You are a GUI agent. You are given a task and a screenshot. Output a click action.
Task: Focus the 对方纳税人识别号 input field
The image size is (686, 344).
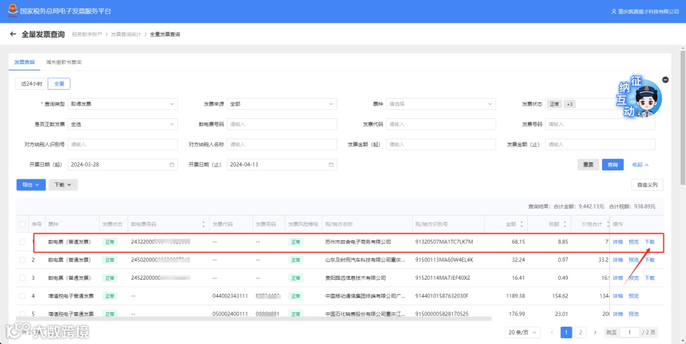(123, 144)
